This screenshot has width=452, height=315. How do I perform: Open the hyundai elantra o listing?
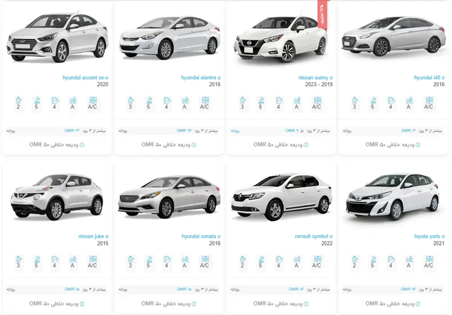(201, 78)
